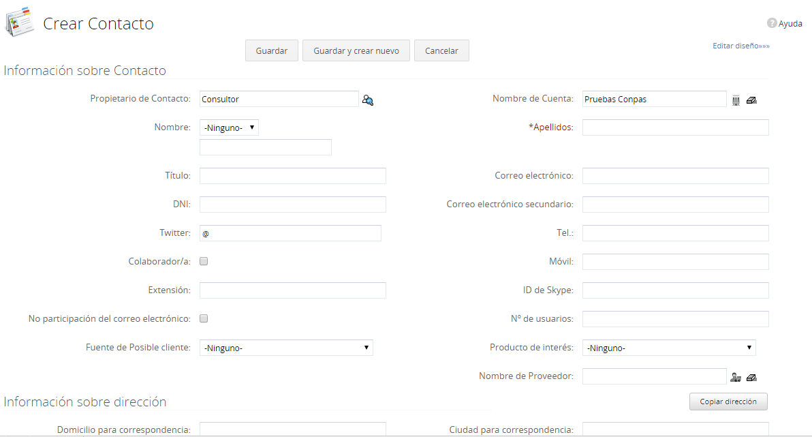The width and height of the screenshot is (812, 437).
Task: Open the Contact Owner lookup icon
Action: (368, 100)
